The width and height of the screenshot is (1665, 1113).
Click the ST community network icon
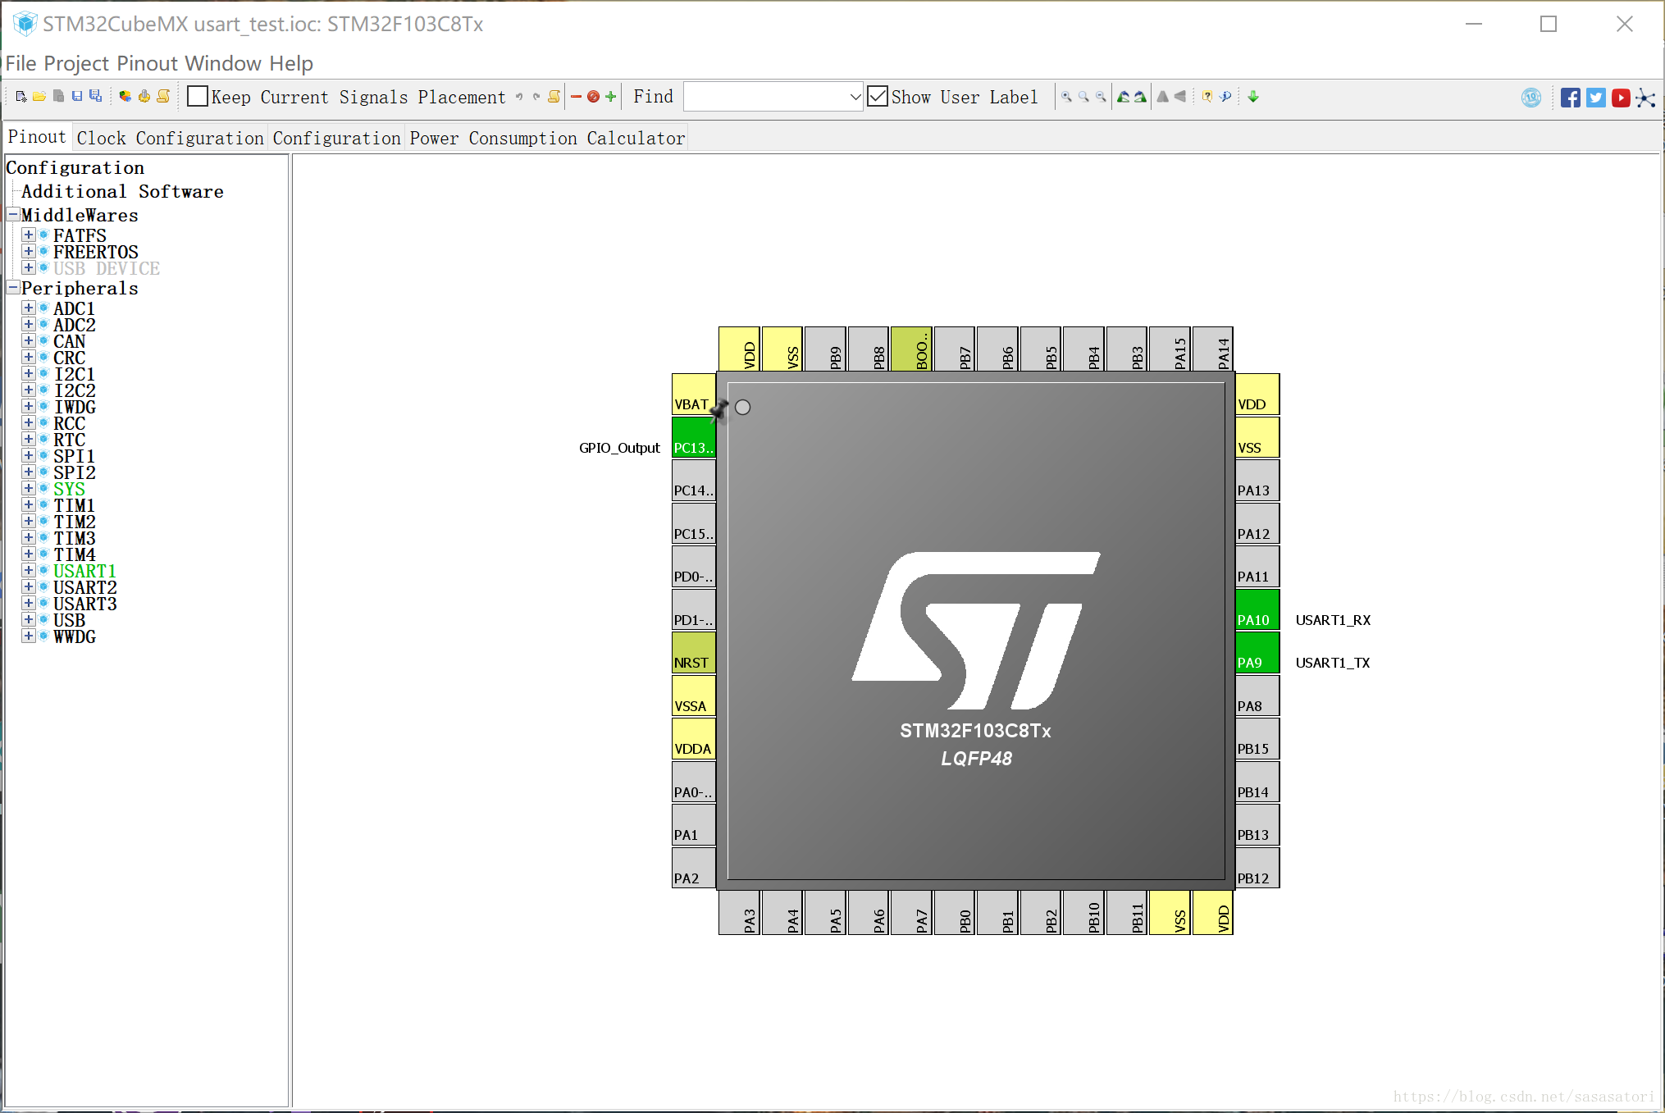click(x=1645, y=98)
